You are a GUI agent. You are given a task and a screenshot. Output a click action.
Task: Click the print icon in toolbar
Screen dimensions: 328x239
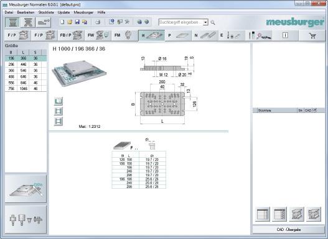click(98, 22)
